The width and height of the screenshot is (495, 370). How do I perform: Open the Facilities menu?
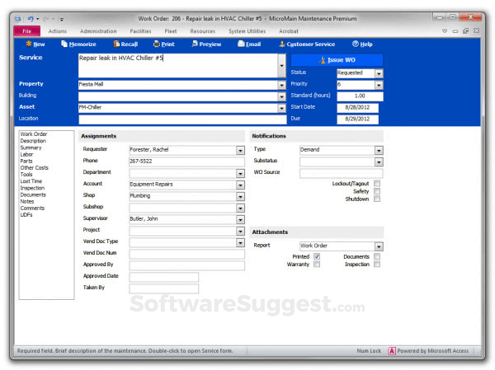click(x=140, y=31)
